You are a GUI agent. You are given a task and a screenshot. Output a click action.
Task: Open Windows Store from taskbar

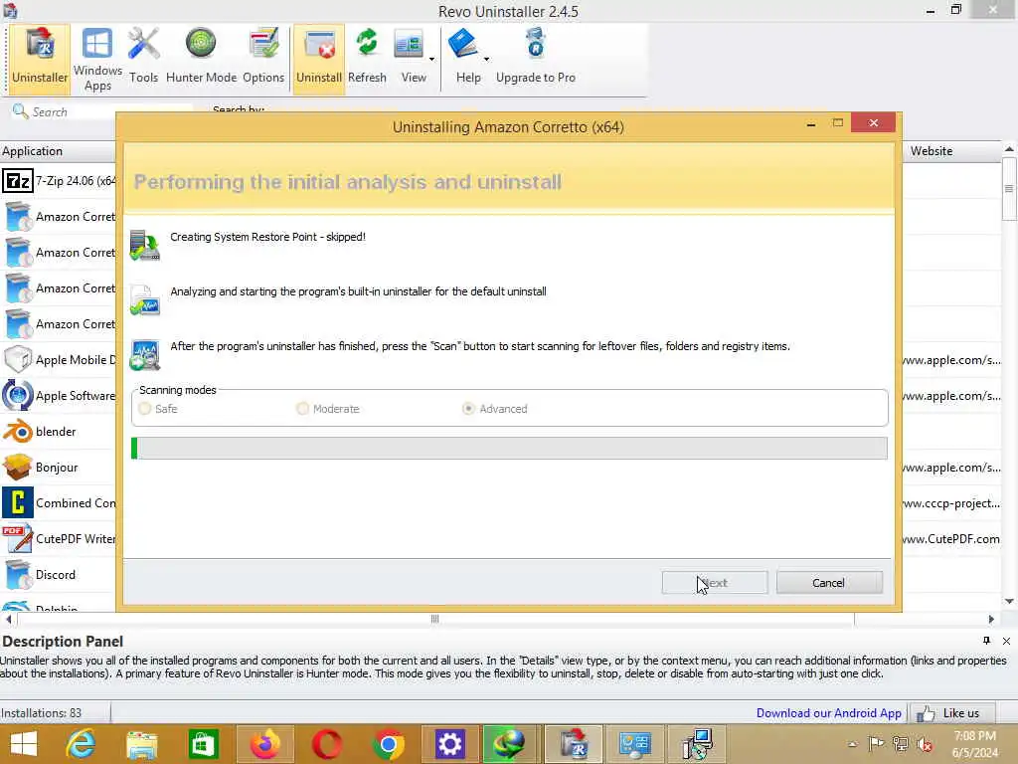click(203, 744)
